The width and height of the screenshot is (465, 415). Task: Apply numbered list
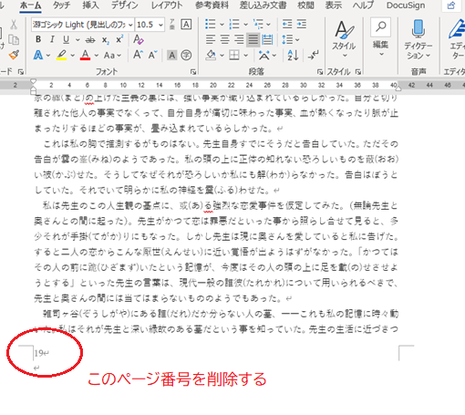[x=234, y=24]
